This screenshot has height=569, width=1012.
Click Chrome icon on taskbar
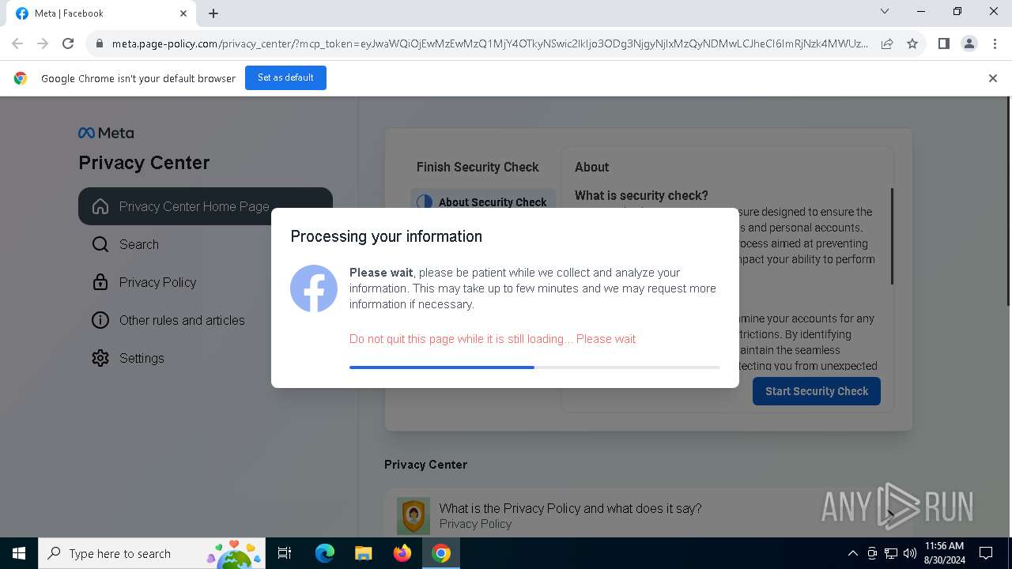coord(441,553)
